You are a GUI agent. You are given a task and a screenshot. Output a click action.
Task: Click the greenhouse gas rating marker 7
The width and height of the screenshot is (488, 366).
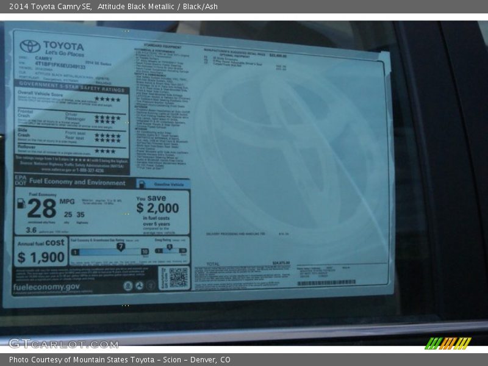tap(120, 247)
